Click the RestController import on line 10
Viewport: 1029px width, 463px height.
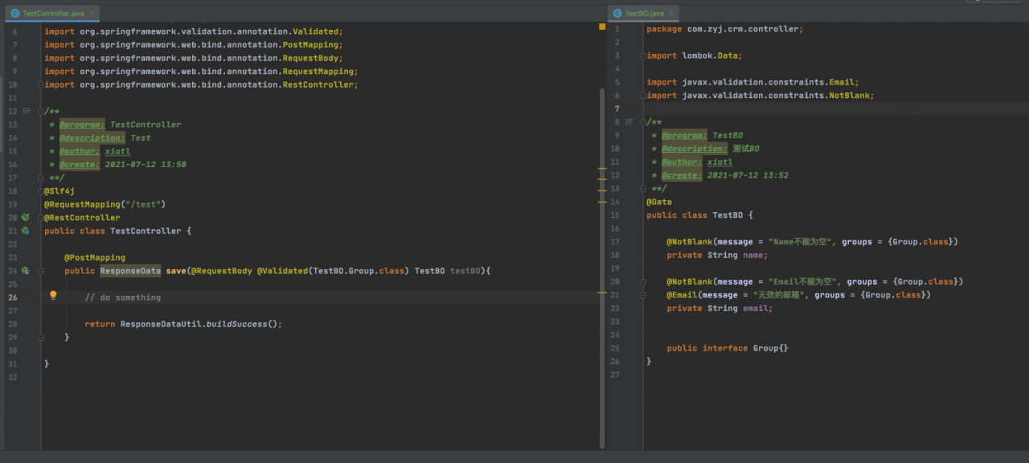click(201, 84)
